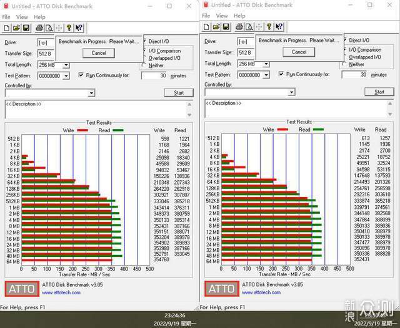Image resolution: width=400 pixels, height=328 pixels.
Task: Open Help menu in right window
Action: 239,16
